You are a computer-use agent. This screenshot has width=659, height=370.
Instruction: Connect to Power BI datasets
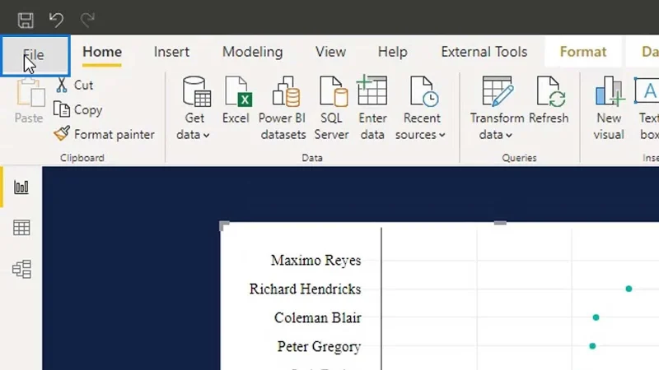283,109
